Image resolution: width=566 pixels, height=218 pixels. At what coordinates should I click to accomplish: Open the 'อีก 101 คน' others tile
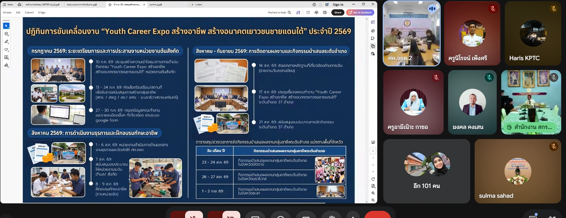tap(427, 171)
